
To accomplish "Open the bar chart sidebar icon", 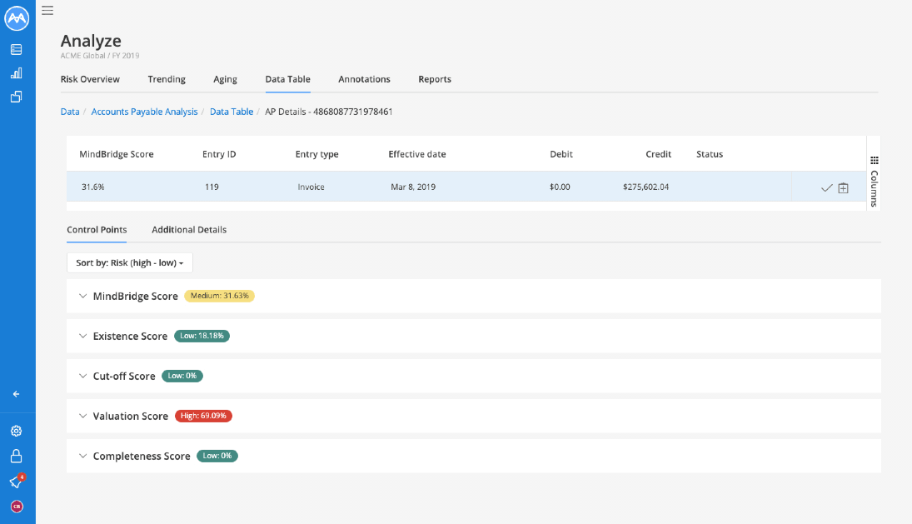I will click(17, 73).
